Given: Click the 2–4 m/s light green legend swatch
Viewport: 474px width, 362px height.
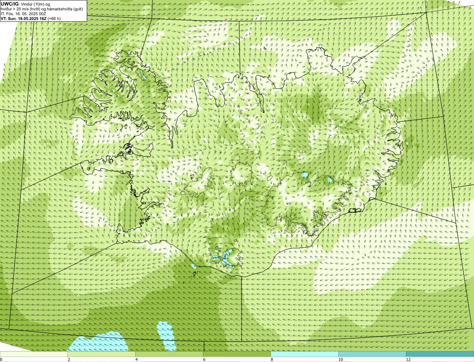Looking at the screenshot, I should pyautogui.click(x=102, y=354).
